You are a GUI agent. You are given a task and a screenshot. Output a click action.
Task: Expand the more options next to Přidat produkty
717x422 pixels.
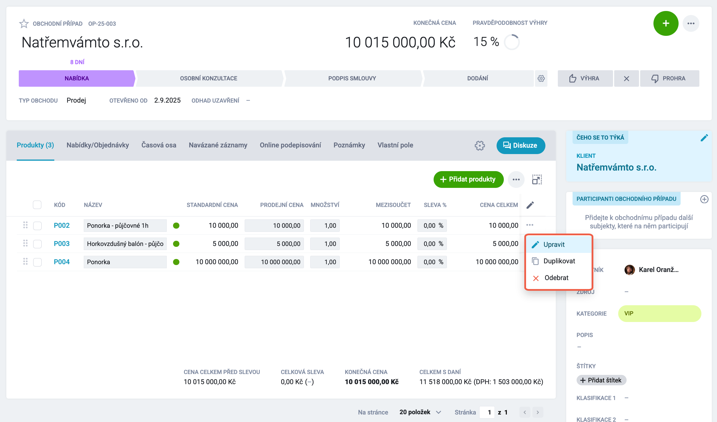coord(516,179)
